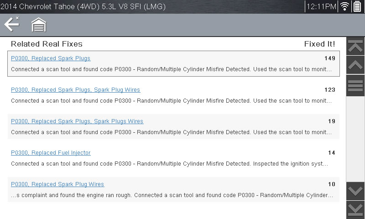Click the scrollbar thumb handle
The width and height of the screenshot is (365, 219).
pyautogui.click(x=355, y=86)
